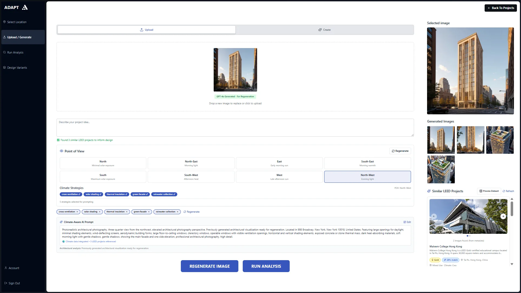Click the Point of View eye icon
This screenshot has width=521, height=293.
(62, 151)
